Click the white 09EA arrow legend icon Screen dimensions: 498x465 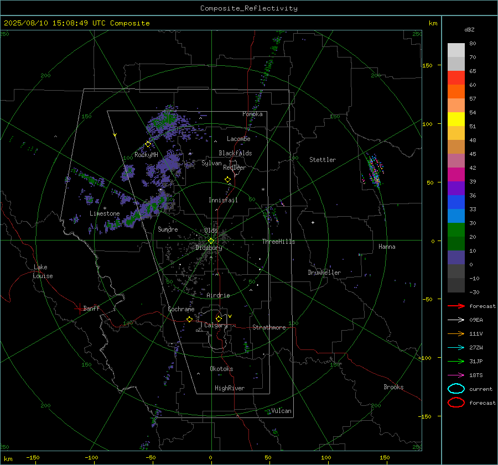[x=456, y=320]
